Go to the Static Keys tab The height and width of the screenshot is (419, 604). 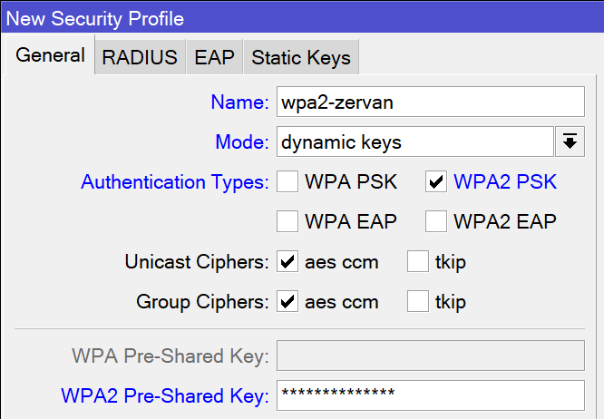point(300,57)
